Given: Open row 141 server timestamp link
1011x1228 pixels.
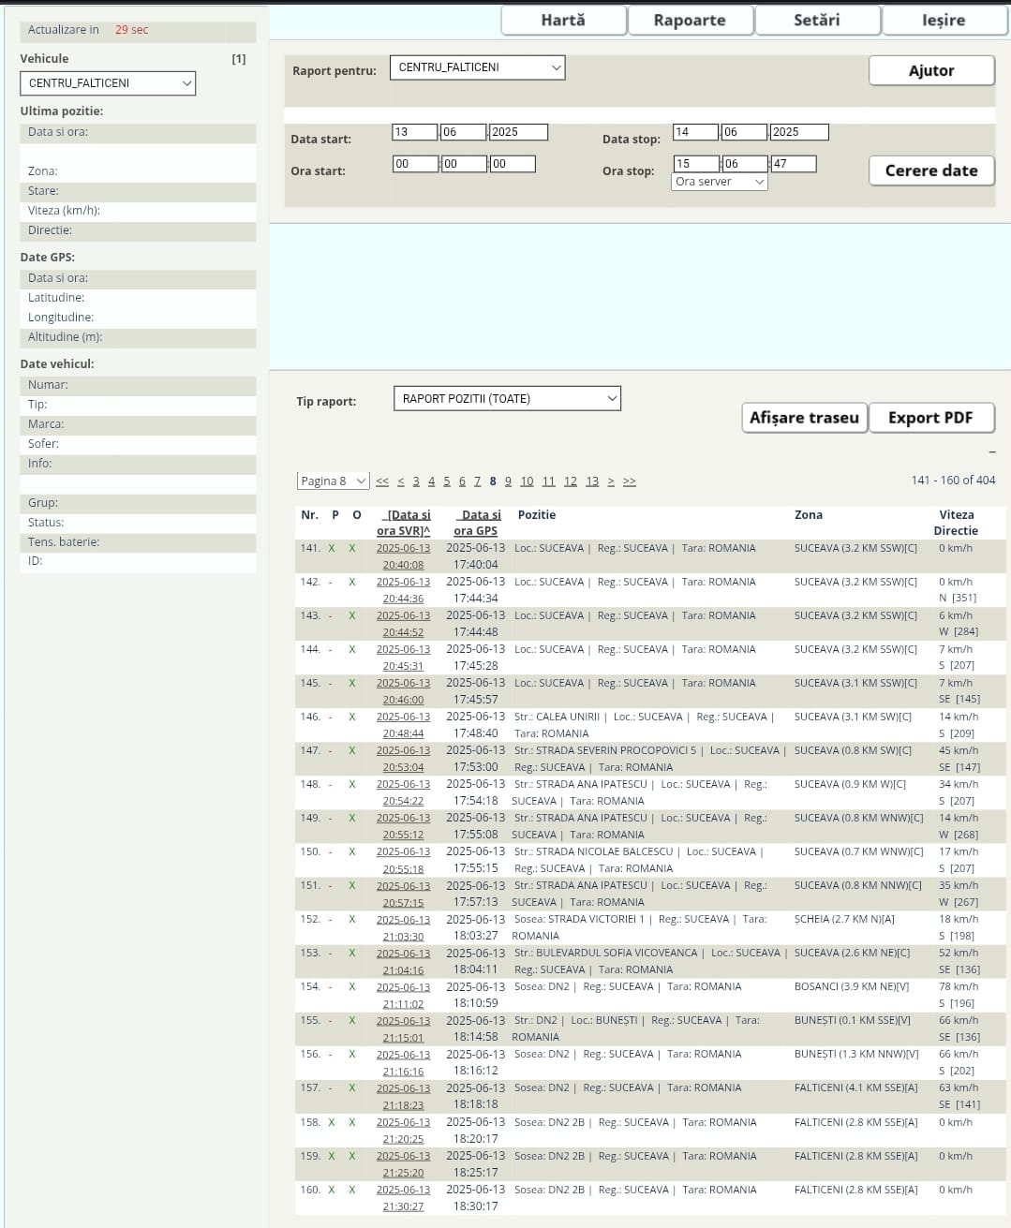Looking at the screenshot, I should 403,556.
